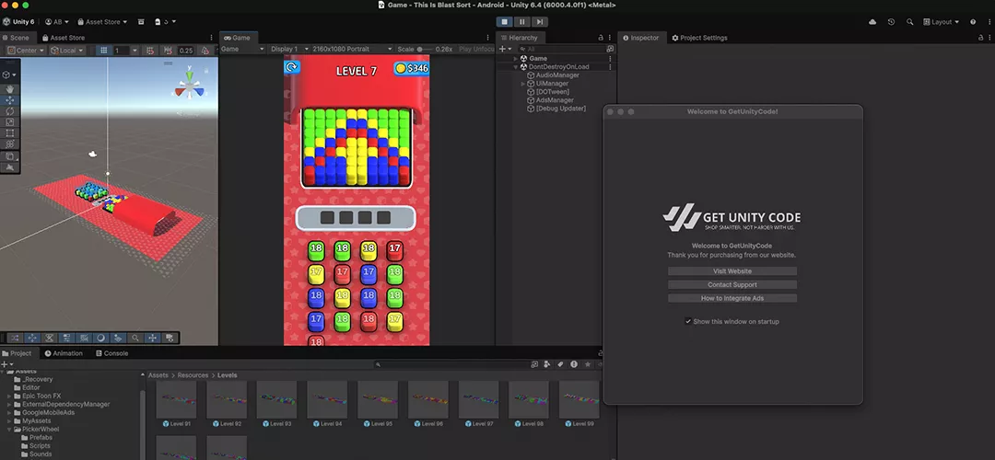Open the Layout dropdown
Screen dimensions: 995x460
pos(941,21)
